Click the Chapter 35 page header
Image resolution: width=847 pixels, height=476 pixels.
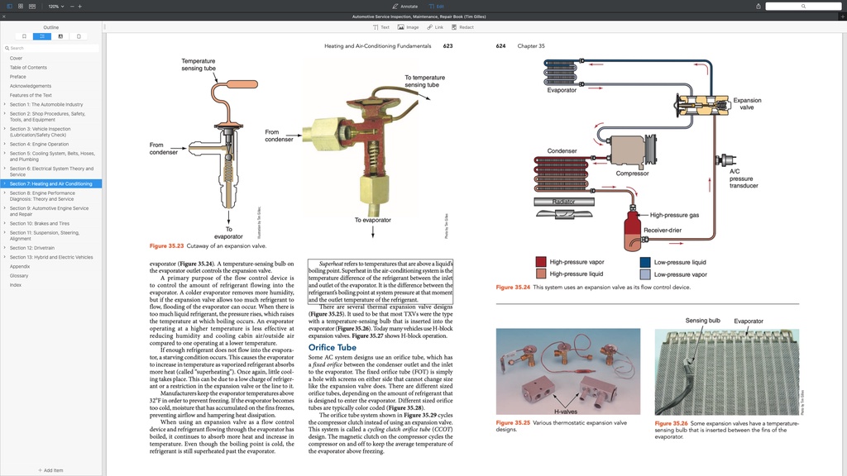tap(531, 46)
